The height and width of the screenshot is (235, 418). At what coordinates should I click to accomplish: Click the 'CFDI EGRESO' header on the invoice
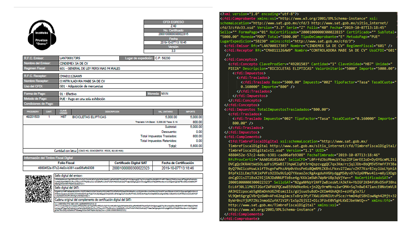pyautogui.click(x=173, y=22)
